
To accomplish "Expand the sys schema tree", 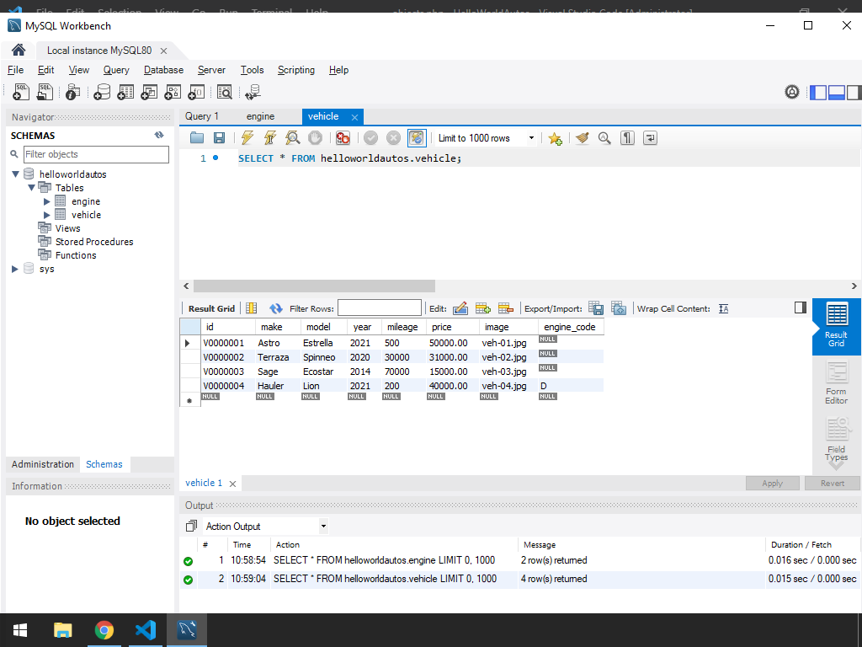I will point(15,269).
